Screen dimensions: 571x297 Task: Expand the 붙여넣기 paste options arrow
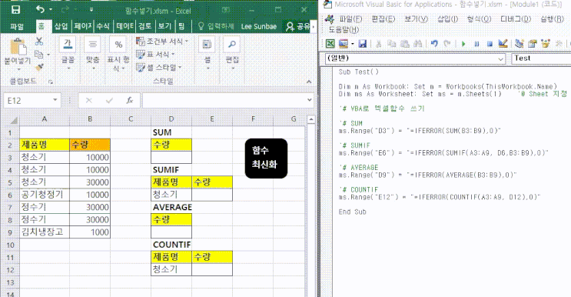(x=18, y=69)
